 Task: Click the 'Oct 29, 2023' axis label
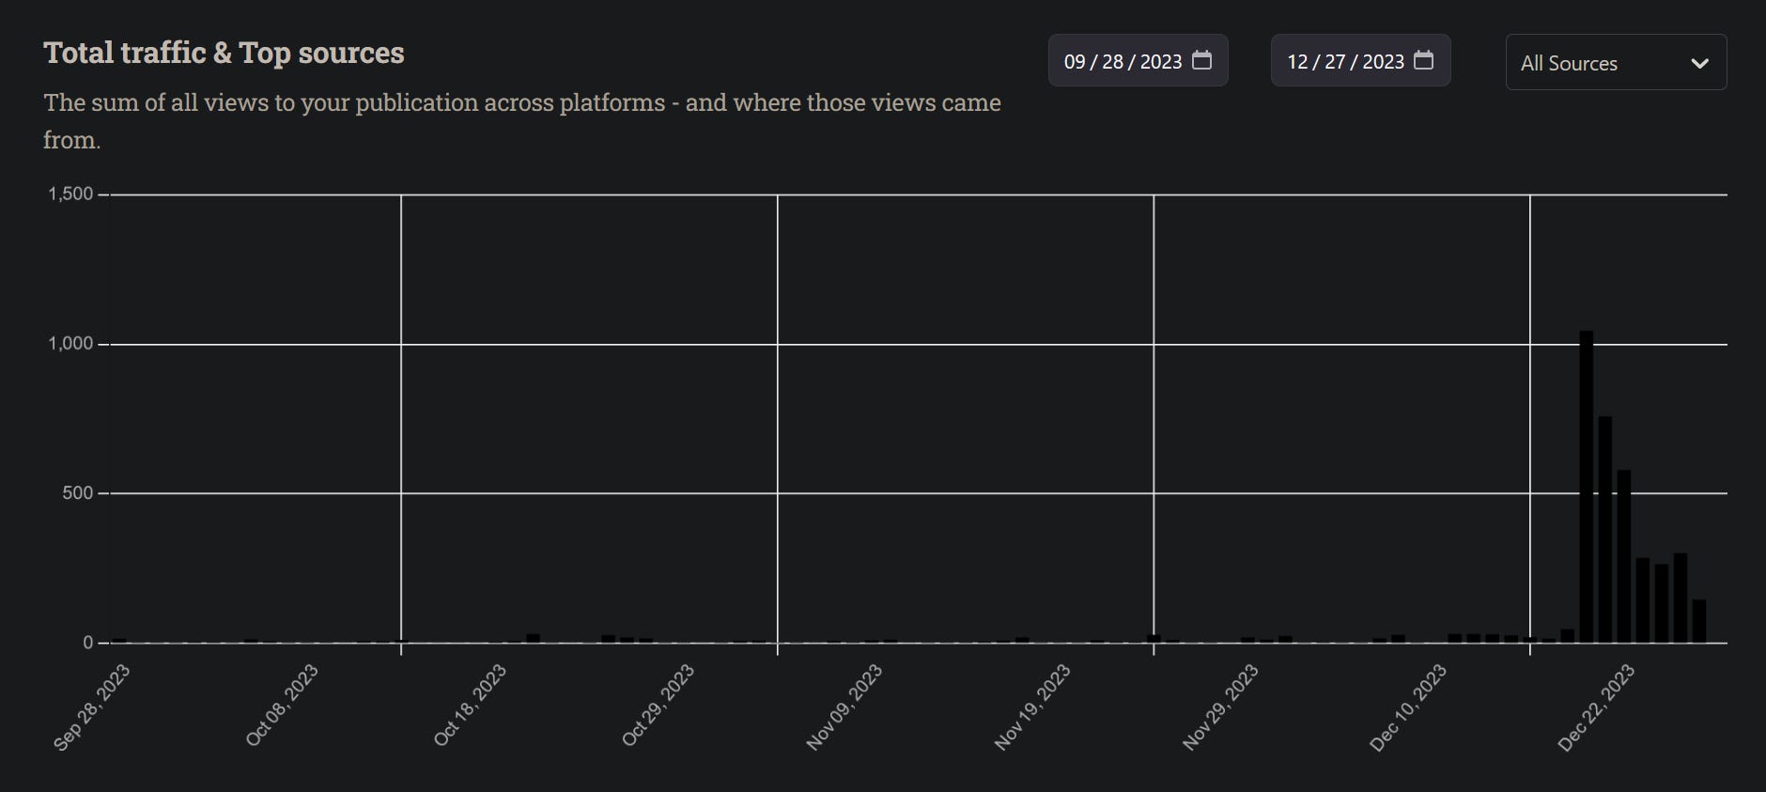(x=658, y=706)
